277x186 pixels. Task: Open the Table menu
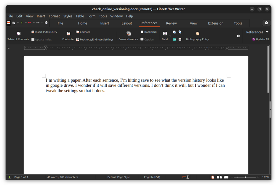pos(80,16)
